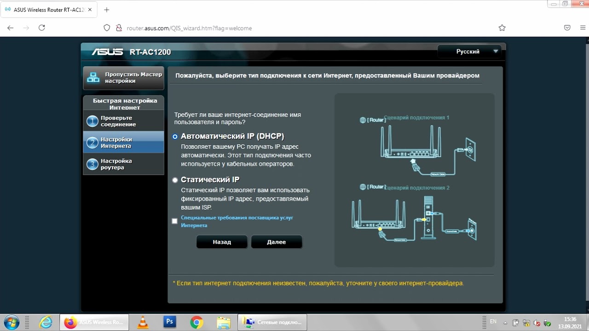Image resolution: width=589 pixels, height=331 pixels.
Task: Open step 2 Настройки Интернета
Action: click(123, 143)
